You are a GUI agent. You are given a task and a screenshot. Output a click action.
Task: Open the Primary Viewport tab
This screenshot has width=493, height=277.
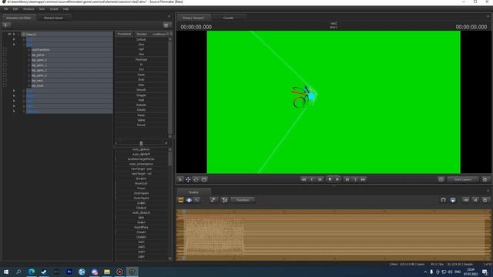pos(193,18)
